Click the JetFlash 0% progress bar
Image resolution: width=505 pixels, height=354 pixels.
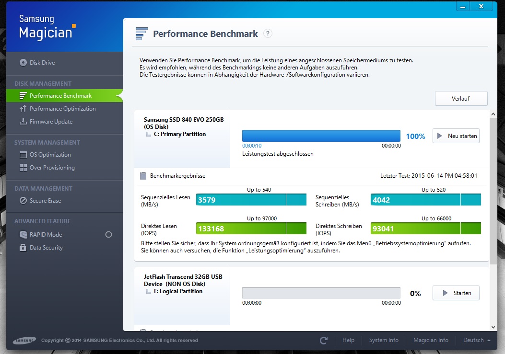tap(321, 293)
